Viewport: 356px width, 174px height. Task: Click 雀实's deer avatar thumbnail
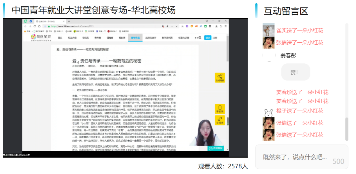point(268,30)
